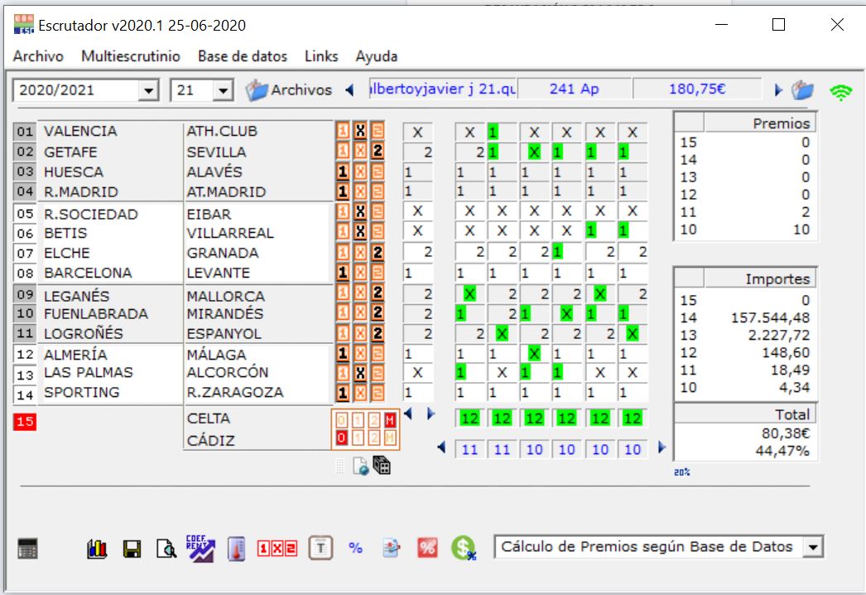
Task: Open the COEF RENT profitability chart icon
Action: click(x=200, y=548)
